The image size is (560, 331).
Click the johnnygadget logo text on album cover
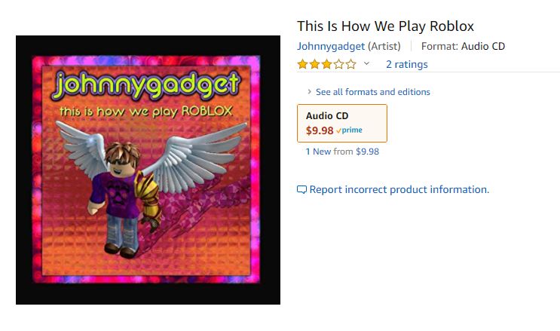pos(146,84)
